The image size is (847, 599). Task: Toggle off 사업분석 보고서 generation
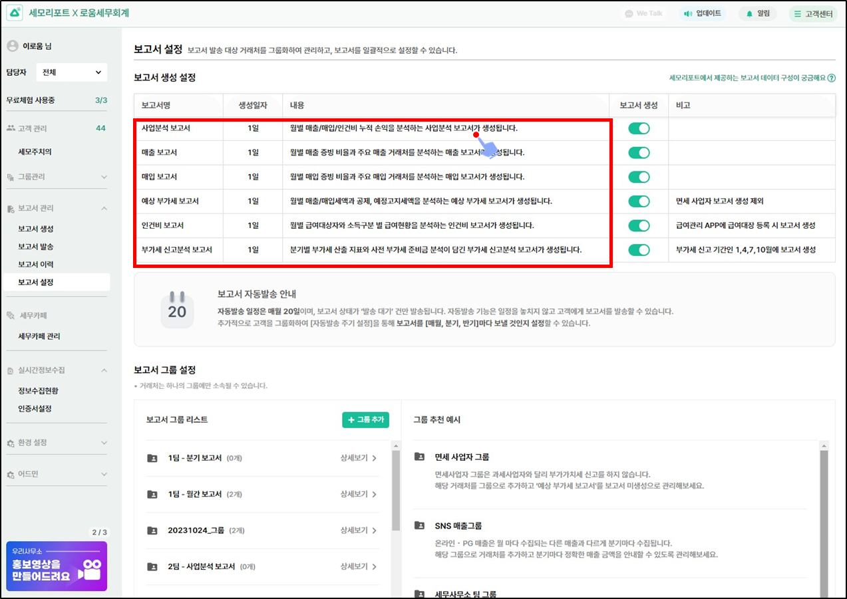coord(639,128)
